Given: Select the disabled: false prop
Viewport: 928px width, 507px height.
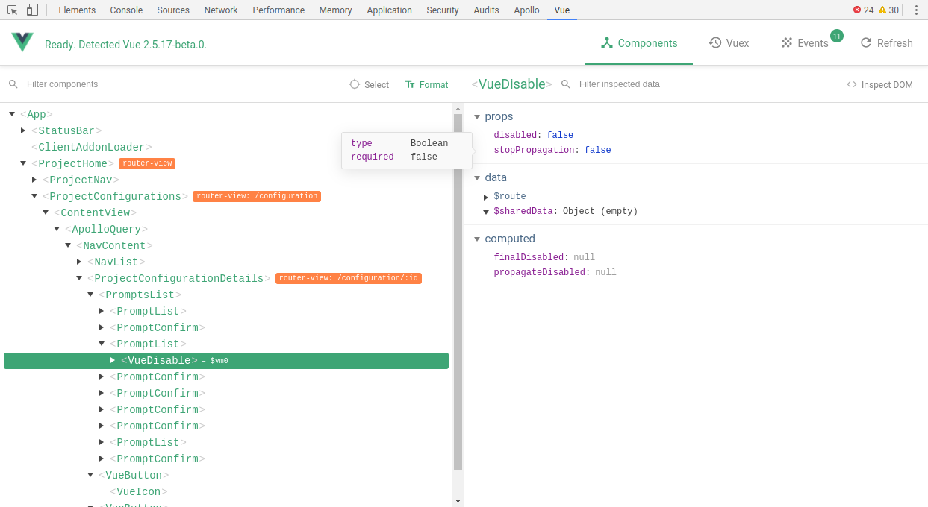Looking at the screenshot, I should (533, 135).
